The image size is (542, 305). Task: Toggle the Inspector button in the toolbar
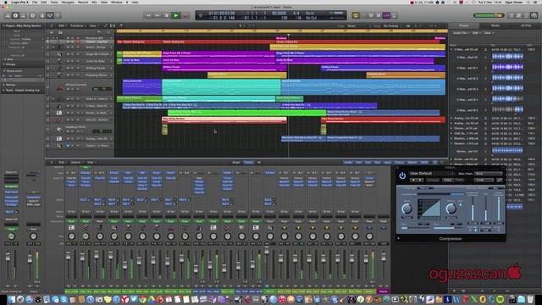15,15
